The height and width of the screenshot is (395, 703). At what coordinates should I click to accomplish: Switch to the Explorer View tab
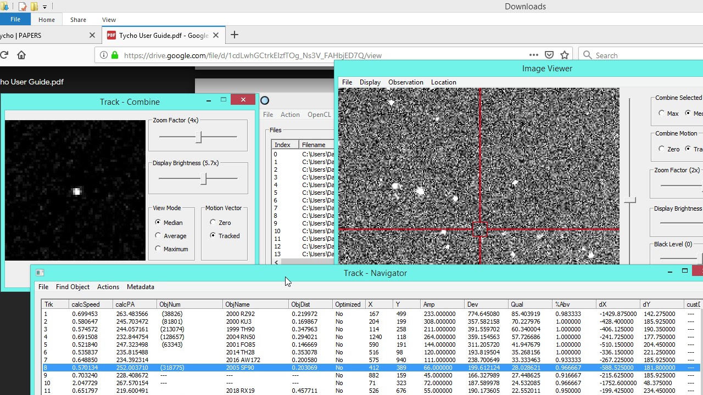tap(109, 20)
